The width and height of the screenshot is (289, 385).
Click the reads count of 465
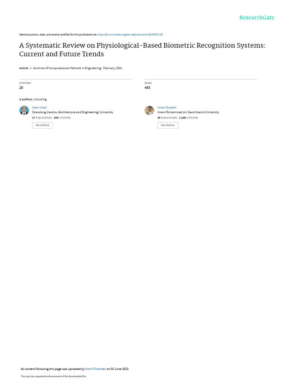pos(147,88)
